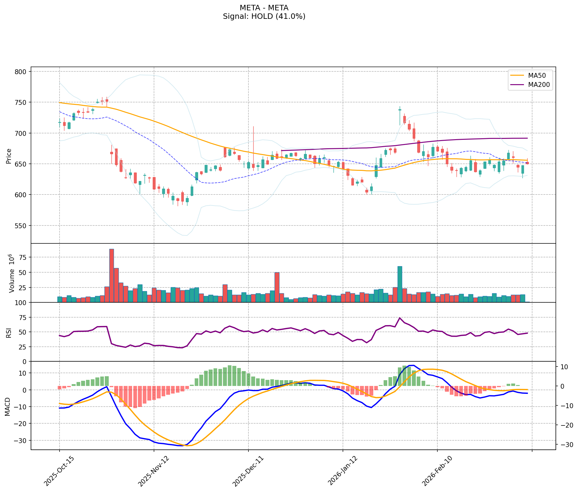Click the -30 tick on right MACD axis
Image resolution: width=578 pixels, height=492 pixels.
click(566, 445)
